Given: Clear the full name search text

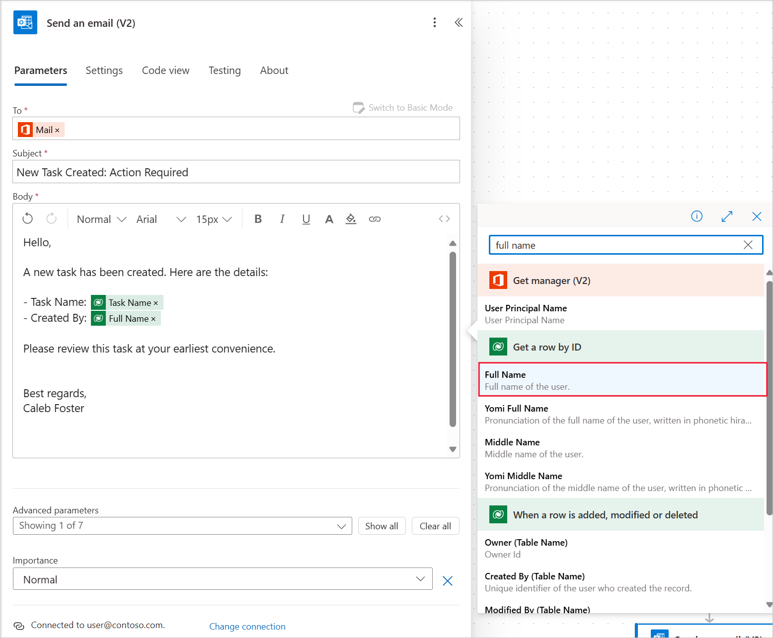Looking at the screenshot, I should coord(748,245).
